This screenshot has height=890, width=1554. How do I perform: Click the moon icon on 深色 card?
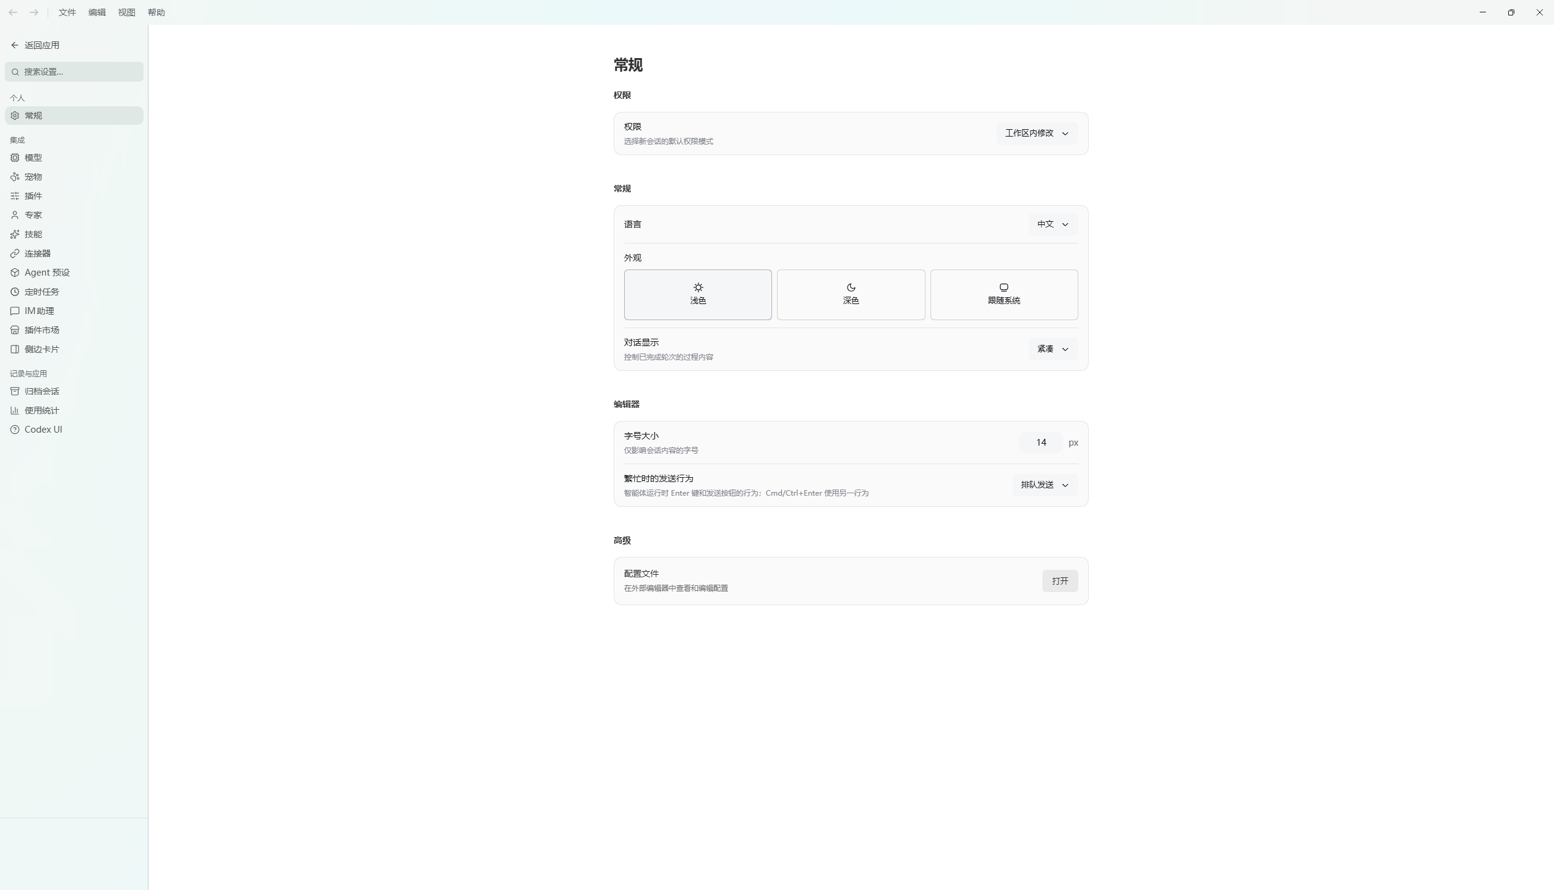click(x=851, y=287)
